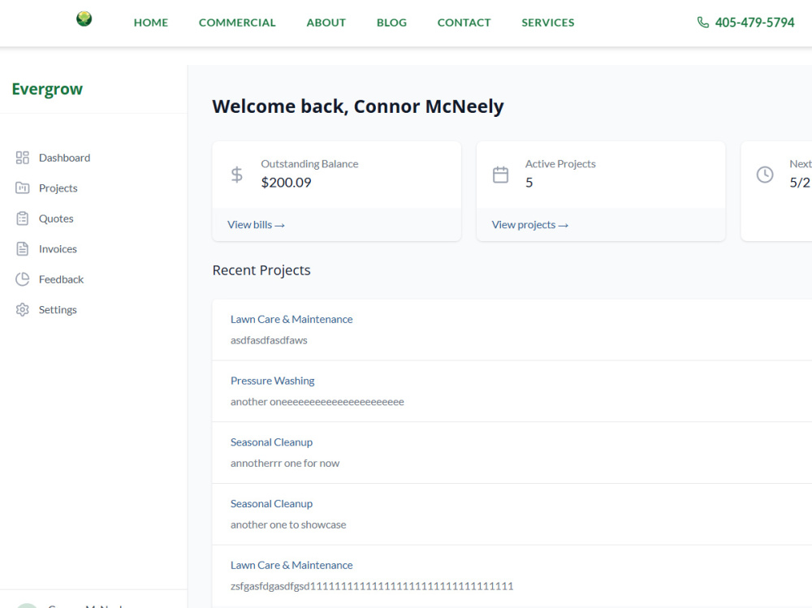Viewport: 812px width, 608px height.
Task: Open the HOME nav item
Action: (x=151, y=23)
